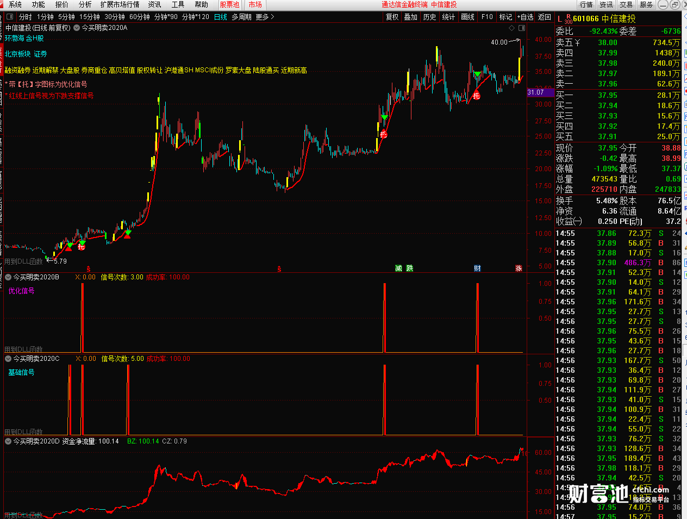Viewport: 687px width, 519px height.
Task: Expand the 今买明卖2020D indicator menu
Action: 9,441
